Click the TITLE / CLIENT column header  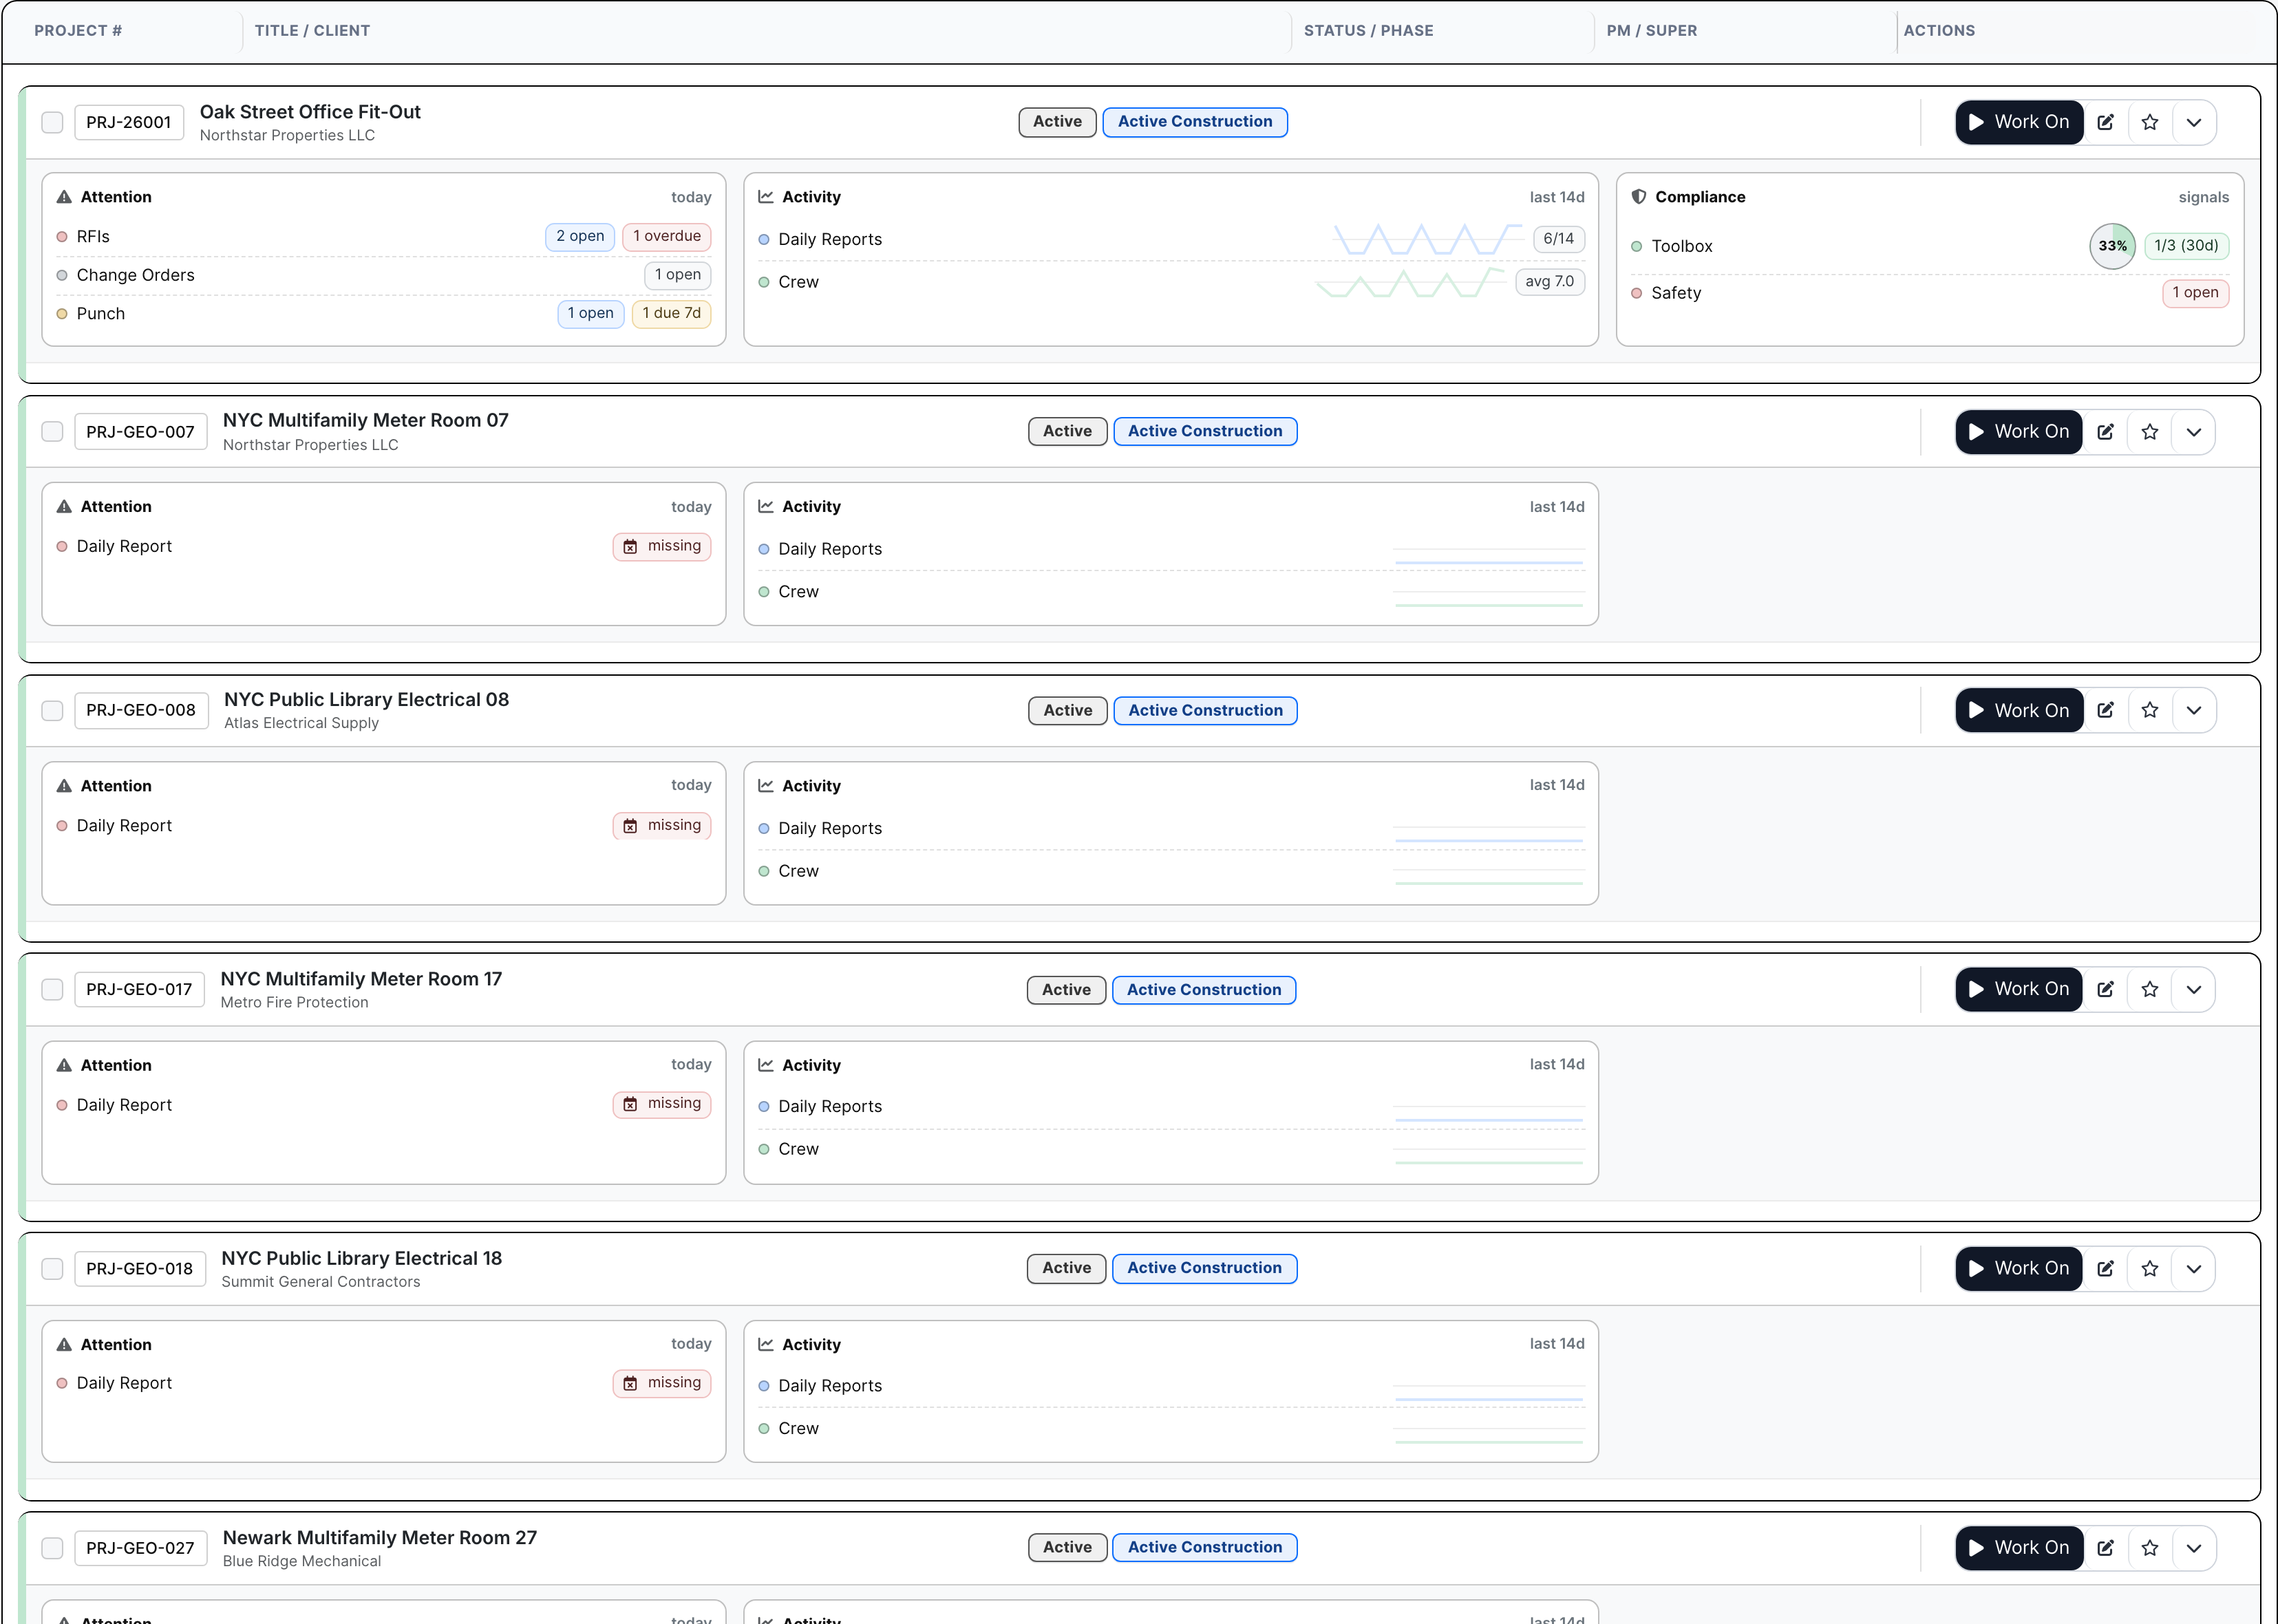pyautogui.click(x=312, y=31)
